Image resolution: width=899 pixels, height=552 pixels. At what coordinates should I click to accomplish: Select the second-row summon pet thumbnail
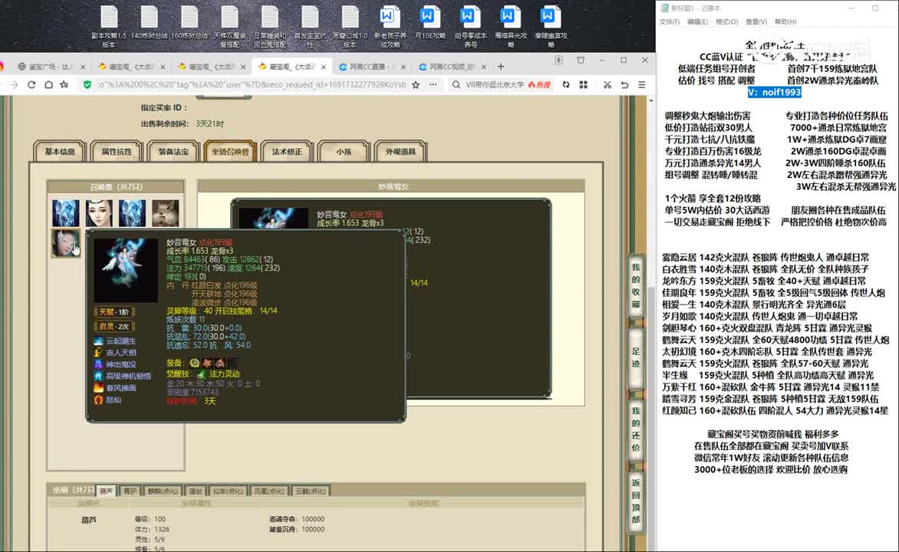(x=65, y=243)
